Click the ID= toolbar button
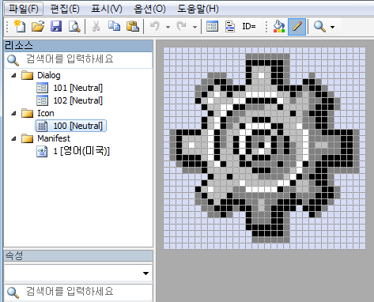The width and height of the screenshot is (374, 302). [249, 26]
